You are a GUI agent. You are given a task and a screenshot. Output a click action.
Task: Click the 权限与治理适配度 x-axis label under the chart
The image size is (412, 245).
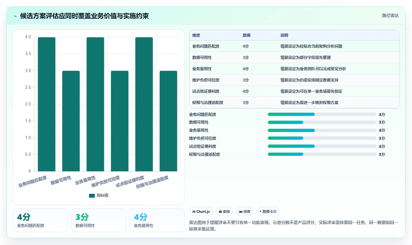pyautogui.click(x=152, y=183)
